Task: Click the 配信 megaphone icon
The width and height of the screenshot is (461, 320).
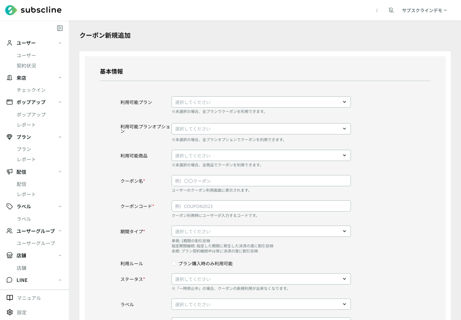Action: (x=10, y=172)
